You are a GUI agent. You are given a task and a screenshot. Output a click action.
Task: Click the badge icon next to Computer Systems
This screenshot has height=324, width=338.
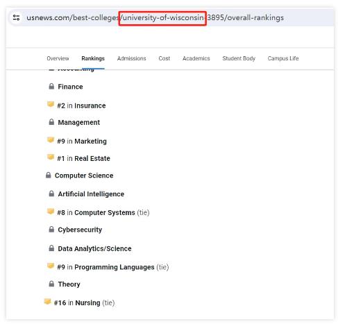(51, 212)
